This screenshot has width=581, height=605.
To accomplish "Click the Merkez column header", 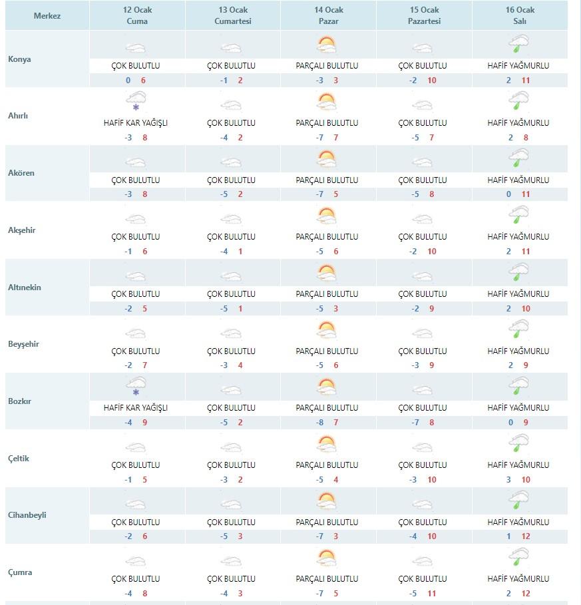I will 47,15.
